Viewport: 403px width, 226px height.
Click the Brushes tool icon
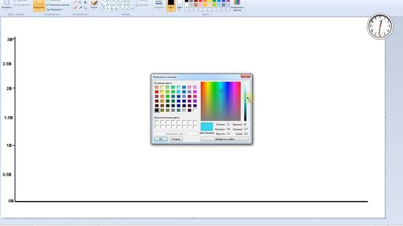pos(94,3)
